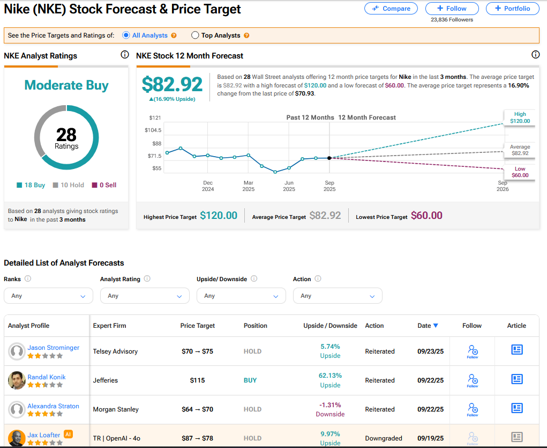Viewport: 547px width, 448px height.
Task: Click the Average $82.92 forecast label
Action: click(x=520, y=150)
